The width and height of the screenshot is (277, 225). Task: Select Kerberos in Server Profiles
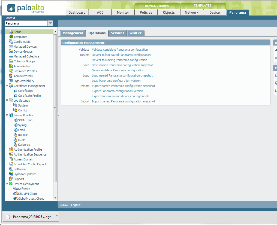(24, 145)
